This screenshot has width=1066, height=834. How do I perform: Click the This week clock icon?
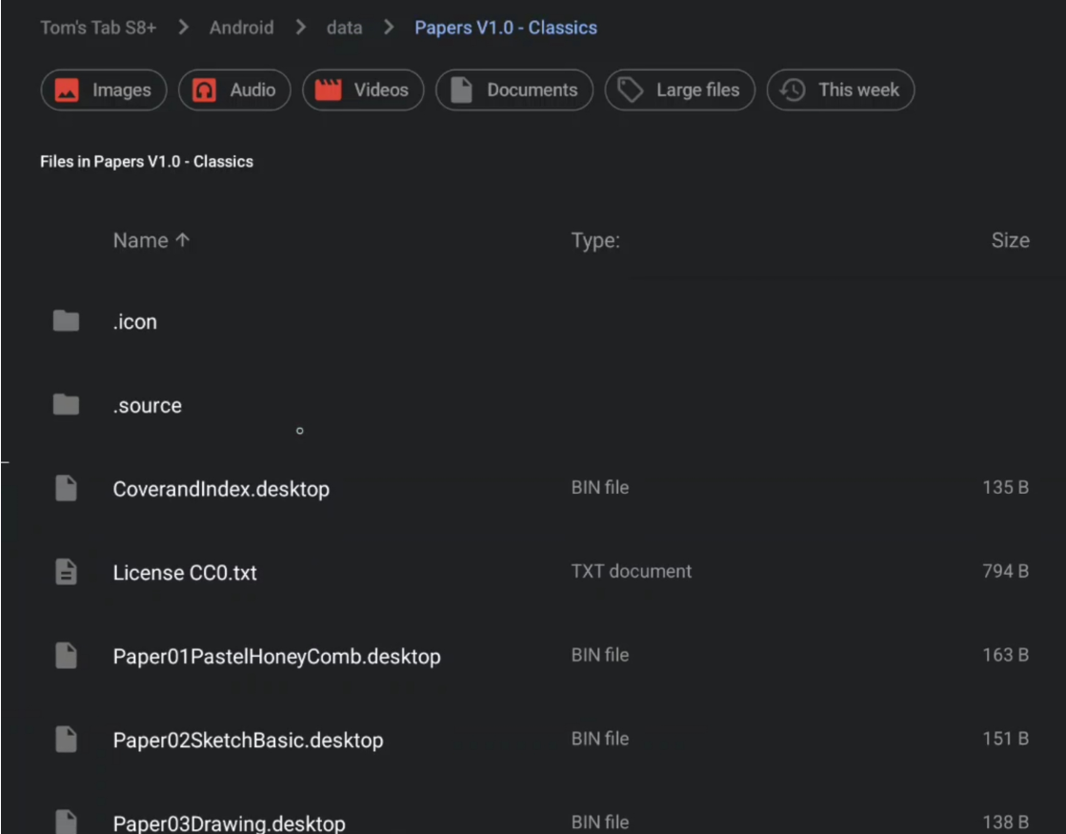793,91
